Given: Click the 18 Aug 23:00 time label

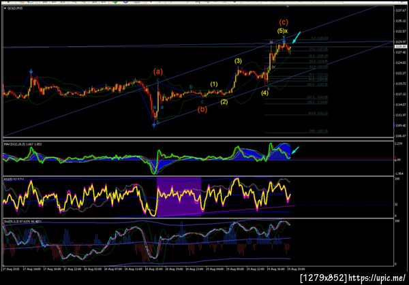Looking at the screenshot, I should (194, 269).
